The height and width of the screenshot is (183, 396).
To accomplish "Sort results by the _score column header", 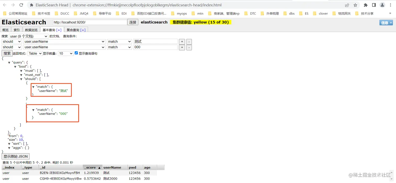I will [x=92, y=167].
